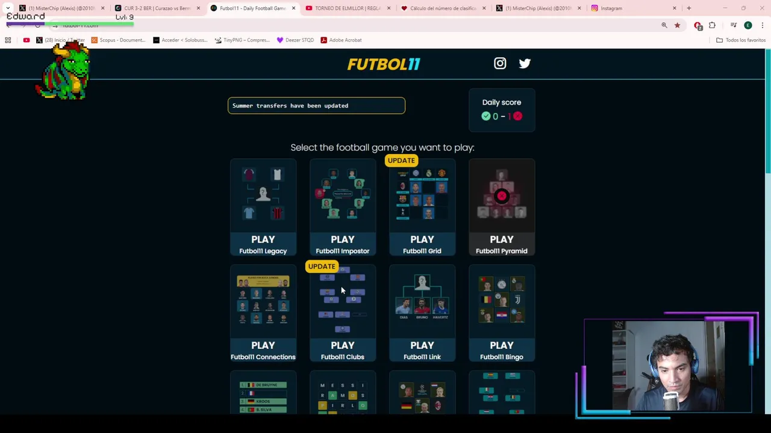
Task: Click the zoom magnifier icon in address bar
Action: coord(664,25)
